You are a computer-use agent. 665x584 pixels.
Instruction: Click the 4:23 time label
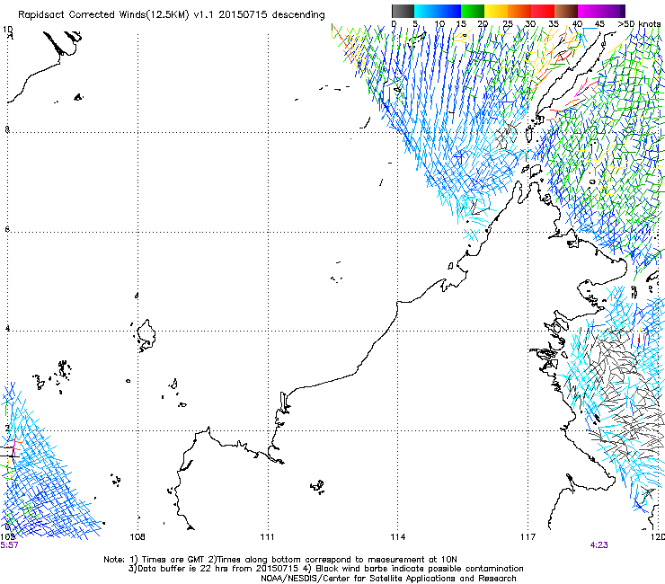tap(598, 545)
